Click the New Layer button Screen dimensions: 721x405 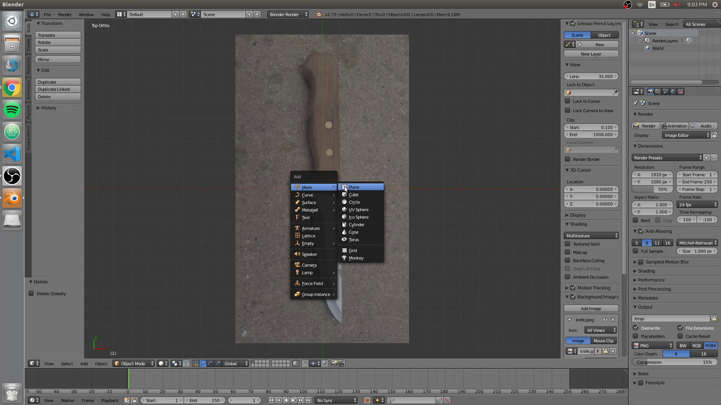coord(591,54)
